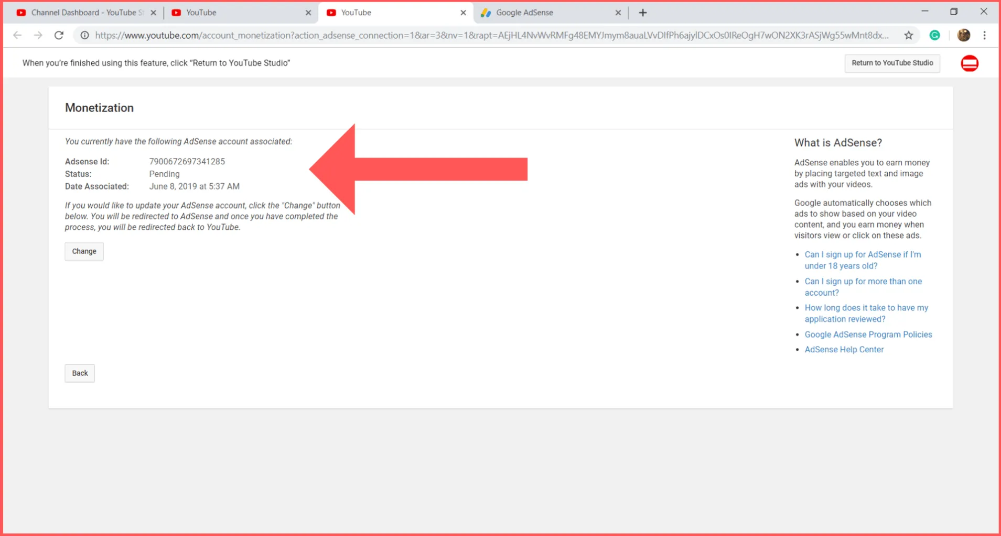Bookmark this page with the star icon
Image resolution: width=1001 pixels, height=536 pixels.
click(x=909, y=35)
